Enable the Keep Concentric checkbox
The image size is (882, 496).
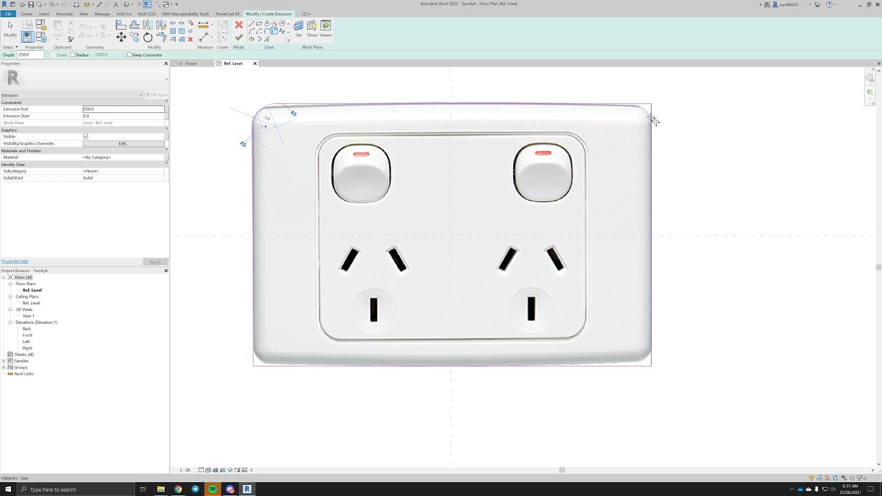point(130,55)
